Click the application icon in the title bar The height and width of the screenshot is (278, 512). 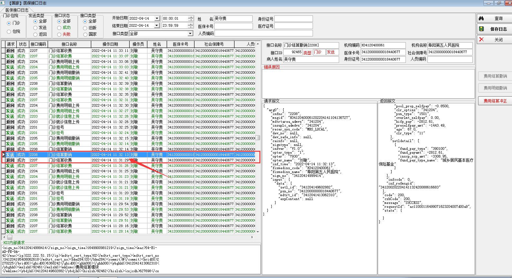3,3
